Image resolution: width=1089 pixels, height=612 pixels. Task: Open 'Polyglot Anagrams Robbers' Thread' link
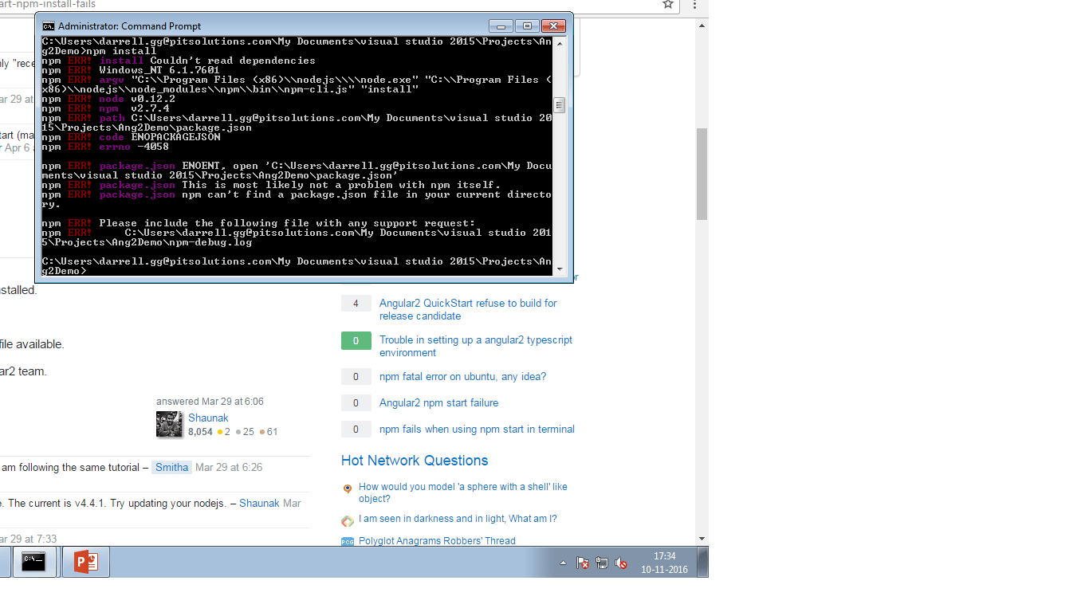437,541
